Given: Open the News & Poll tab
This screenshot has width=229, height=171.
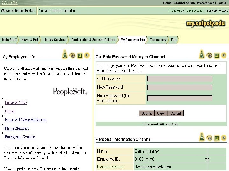Looking at the screenshot, I should tap(30, 40).
